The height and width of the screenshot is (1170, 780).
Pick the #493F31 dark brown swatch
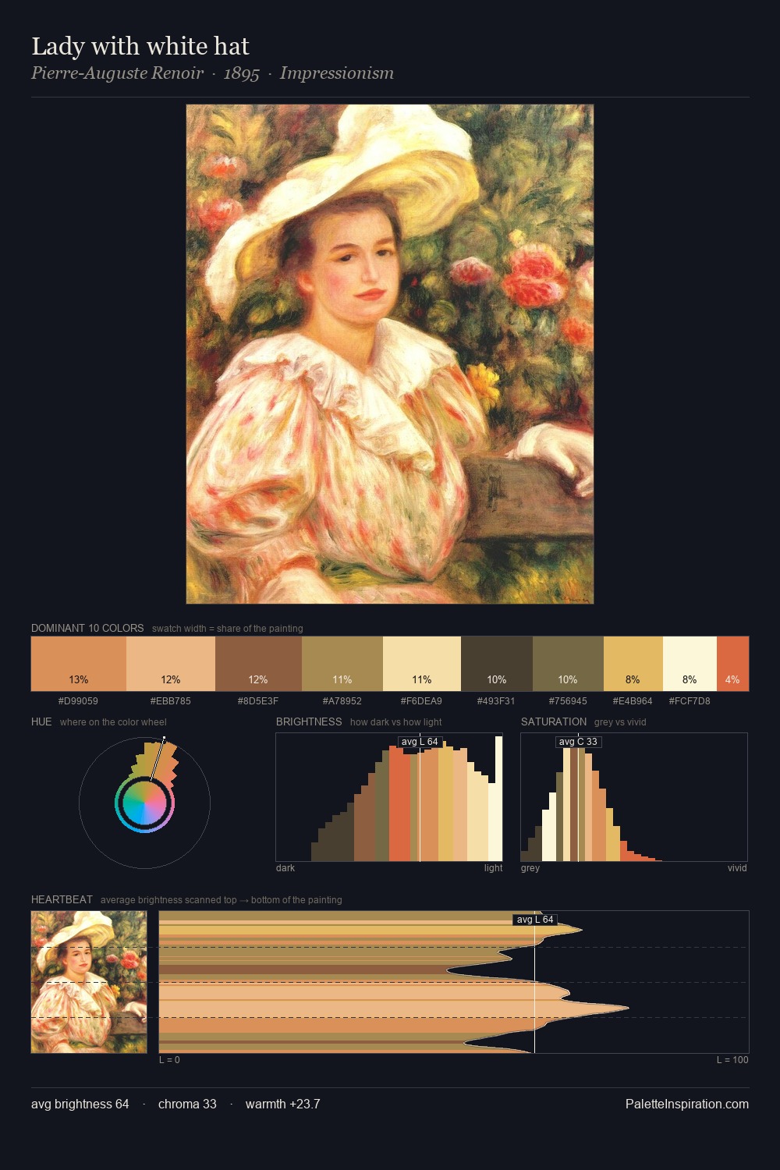[x=497, y=664]
